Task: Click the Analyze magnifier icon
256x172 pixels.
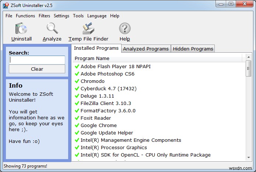Action: tap(52, 28)
